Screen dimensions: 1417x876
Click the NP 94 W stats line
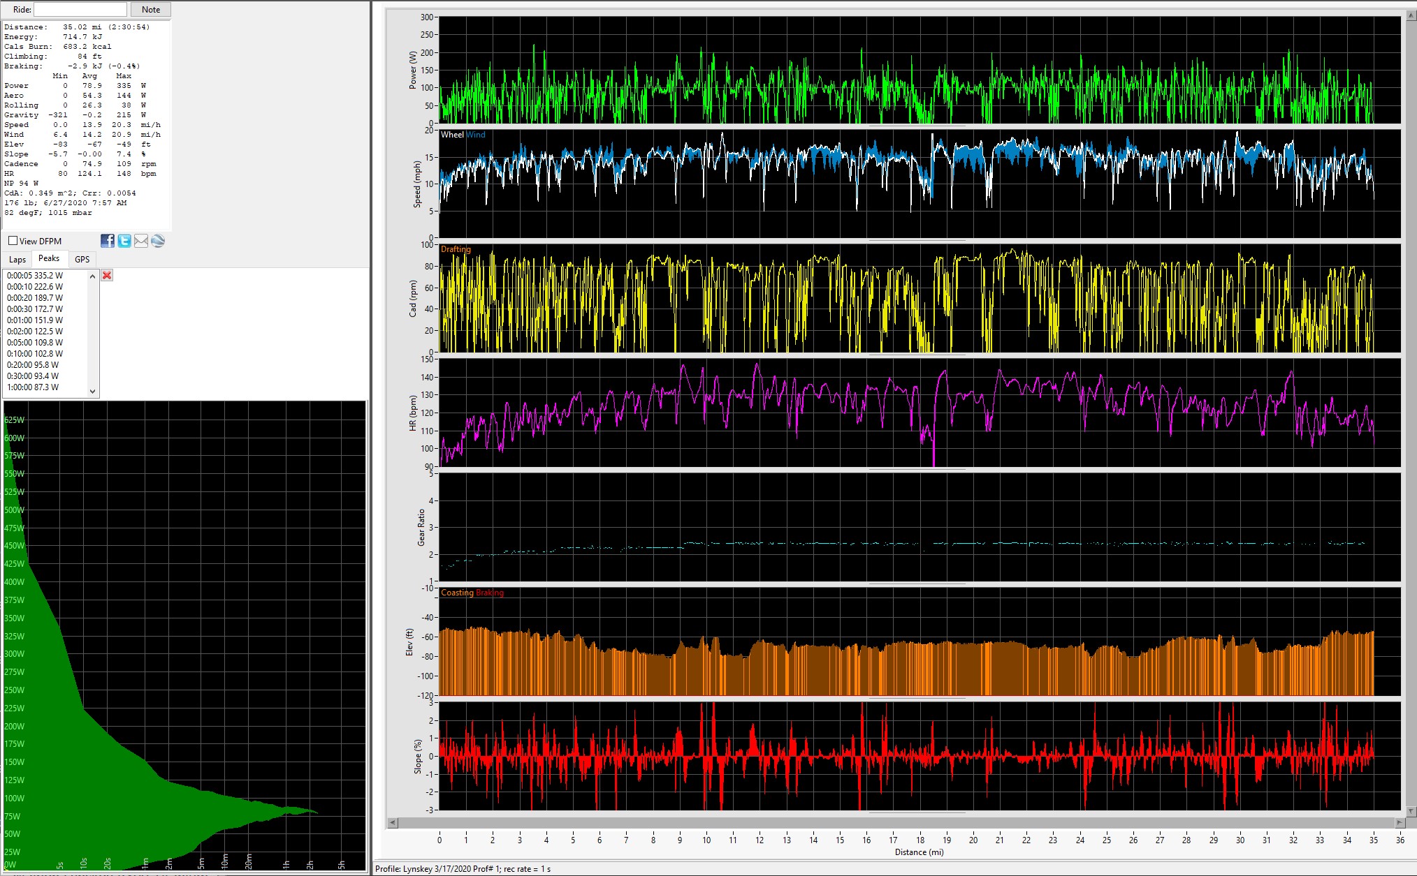click(x=22, y=184)
